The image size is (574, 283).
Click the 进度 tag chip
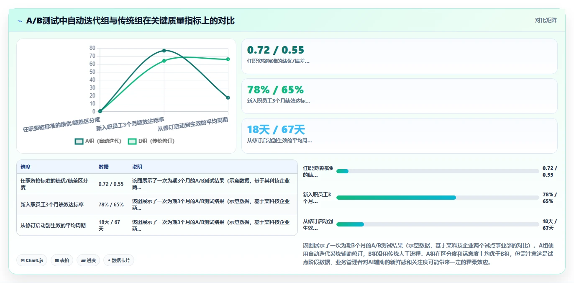click(88, 260)
